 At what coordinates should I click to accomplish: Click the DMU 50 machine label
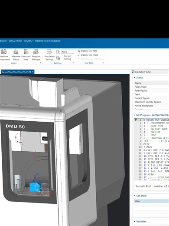point(15,126)
